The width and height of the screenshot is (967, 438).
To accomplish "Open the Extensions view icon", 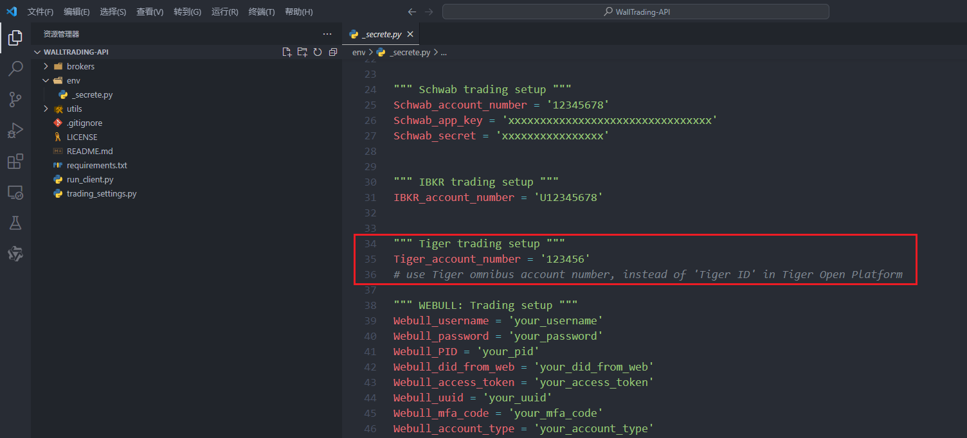I will [x=15, y=161].
